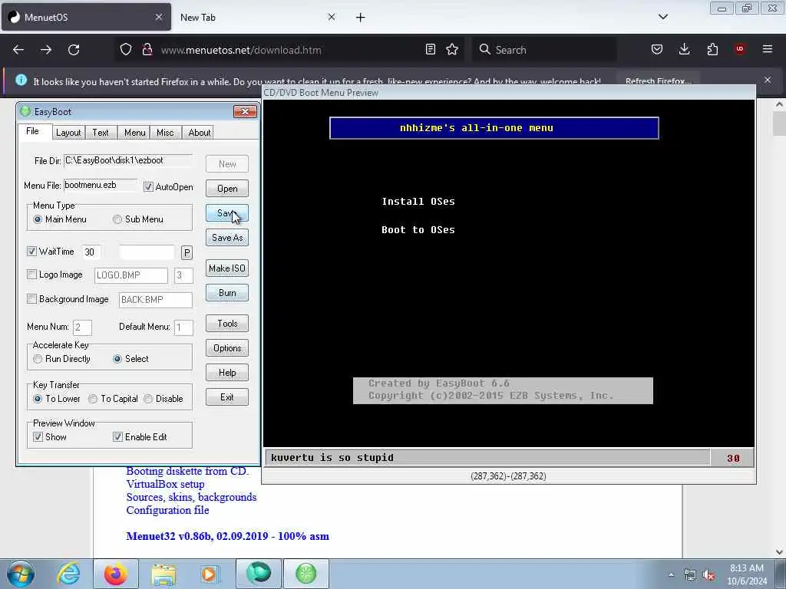Open the list all tabs dropdown
The height and width of the screenshot is (589, 786).
pos(662,17)
